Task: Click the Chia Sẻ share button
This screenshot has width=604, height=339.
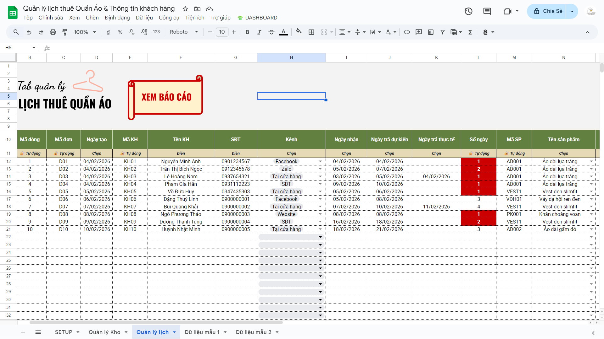Action: coord(548,11)
